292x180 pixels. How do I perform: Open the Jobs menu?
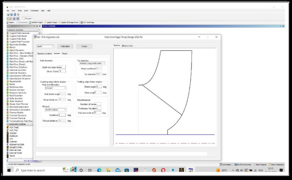pyautogui.click(x=43, y=11)
